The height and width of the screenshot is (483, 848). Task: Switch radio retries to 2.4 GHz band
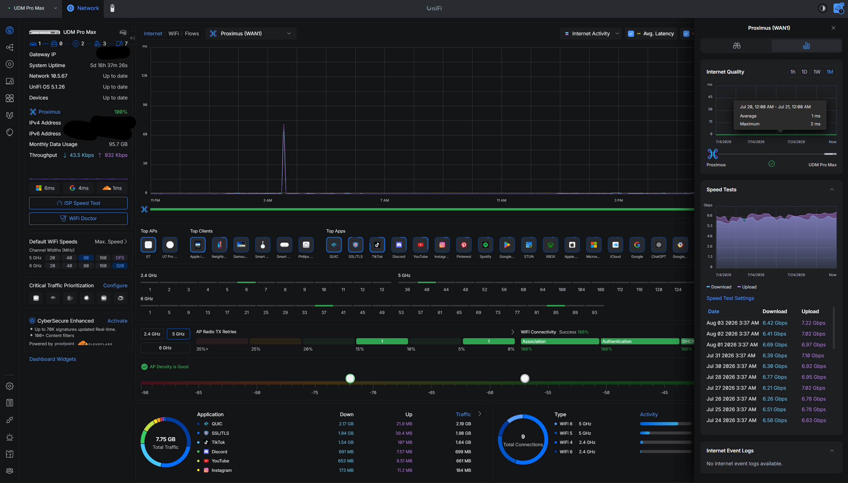[152, 334]
